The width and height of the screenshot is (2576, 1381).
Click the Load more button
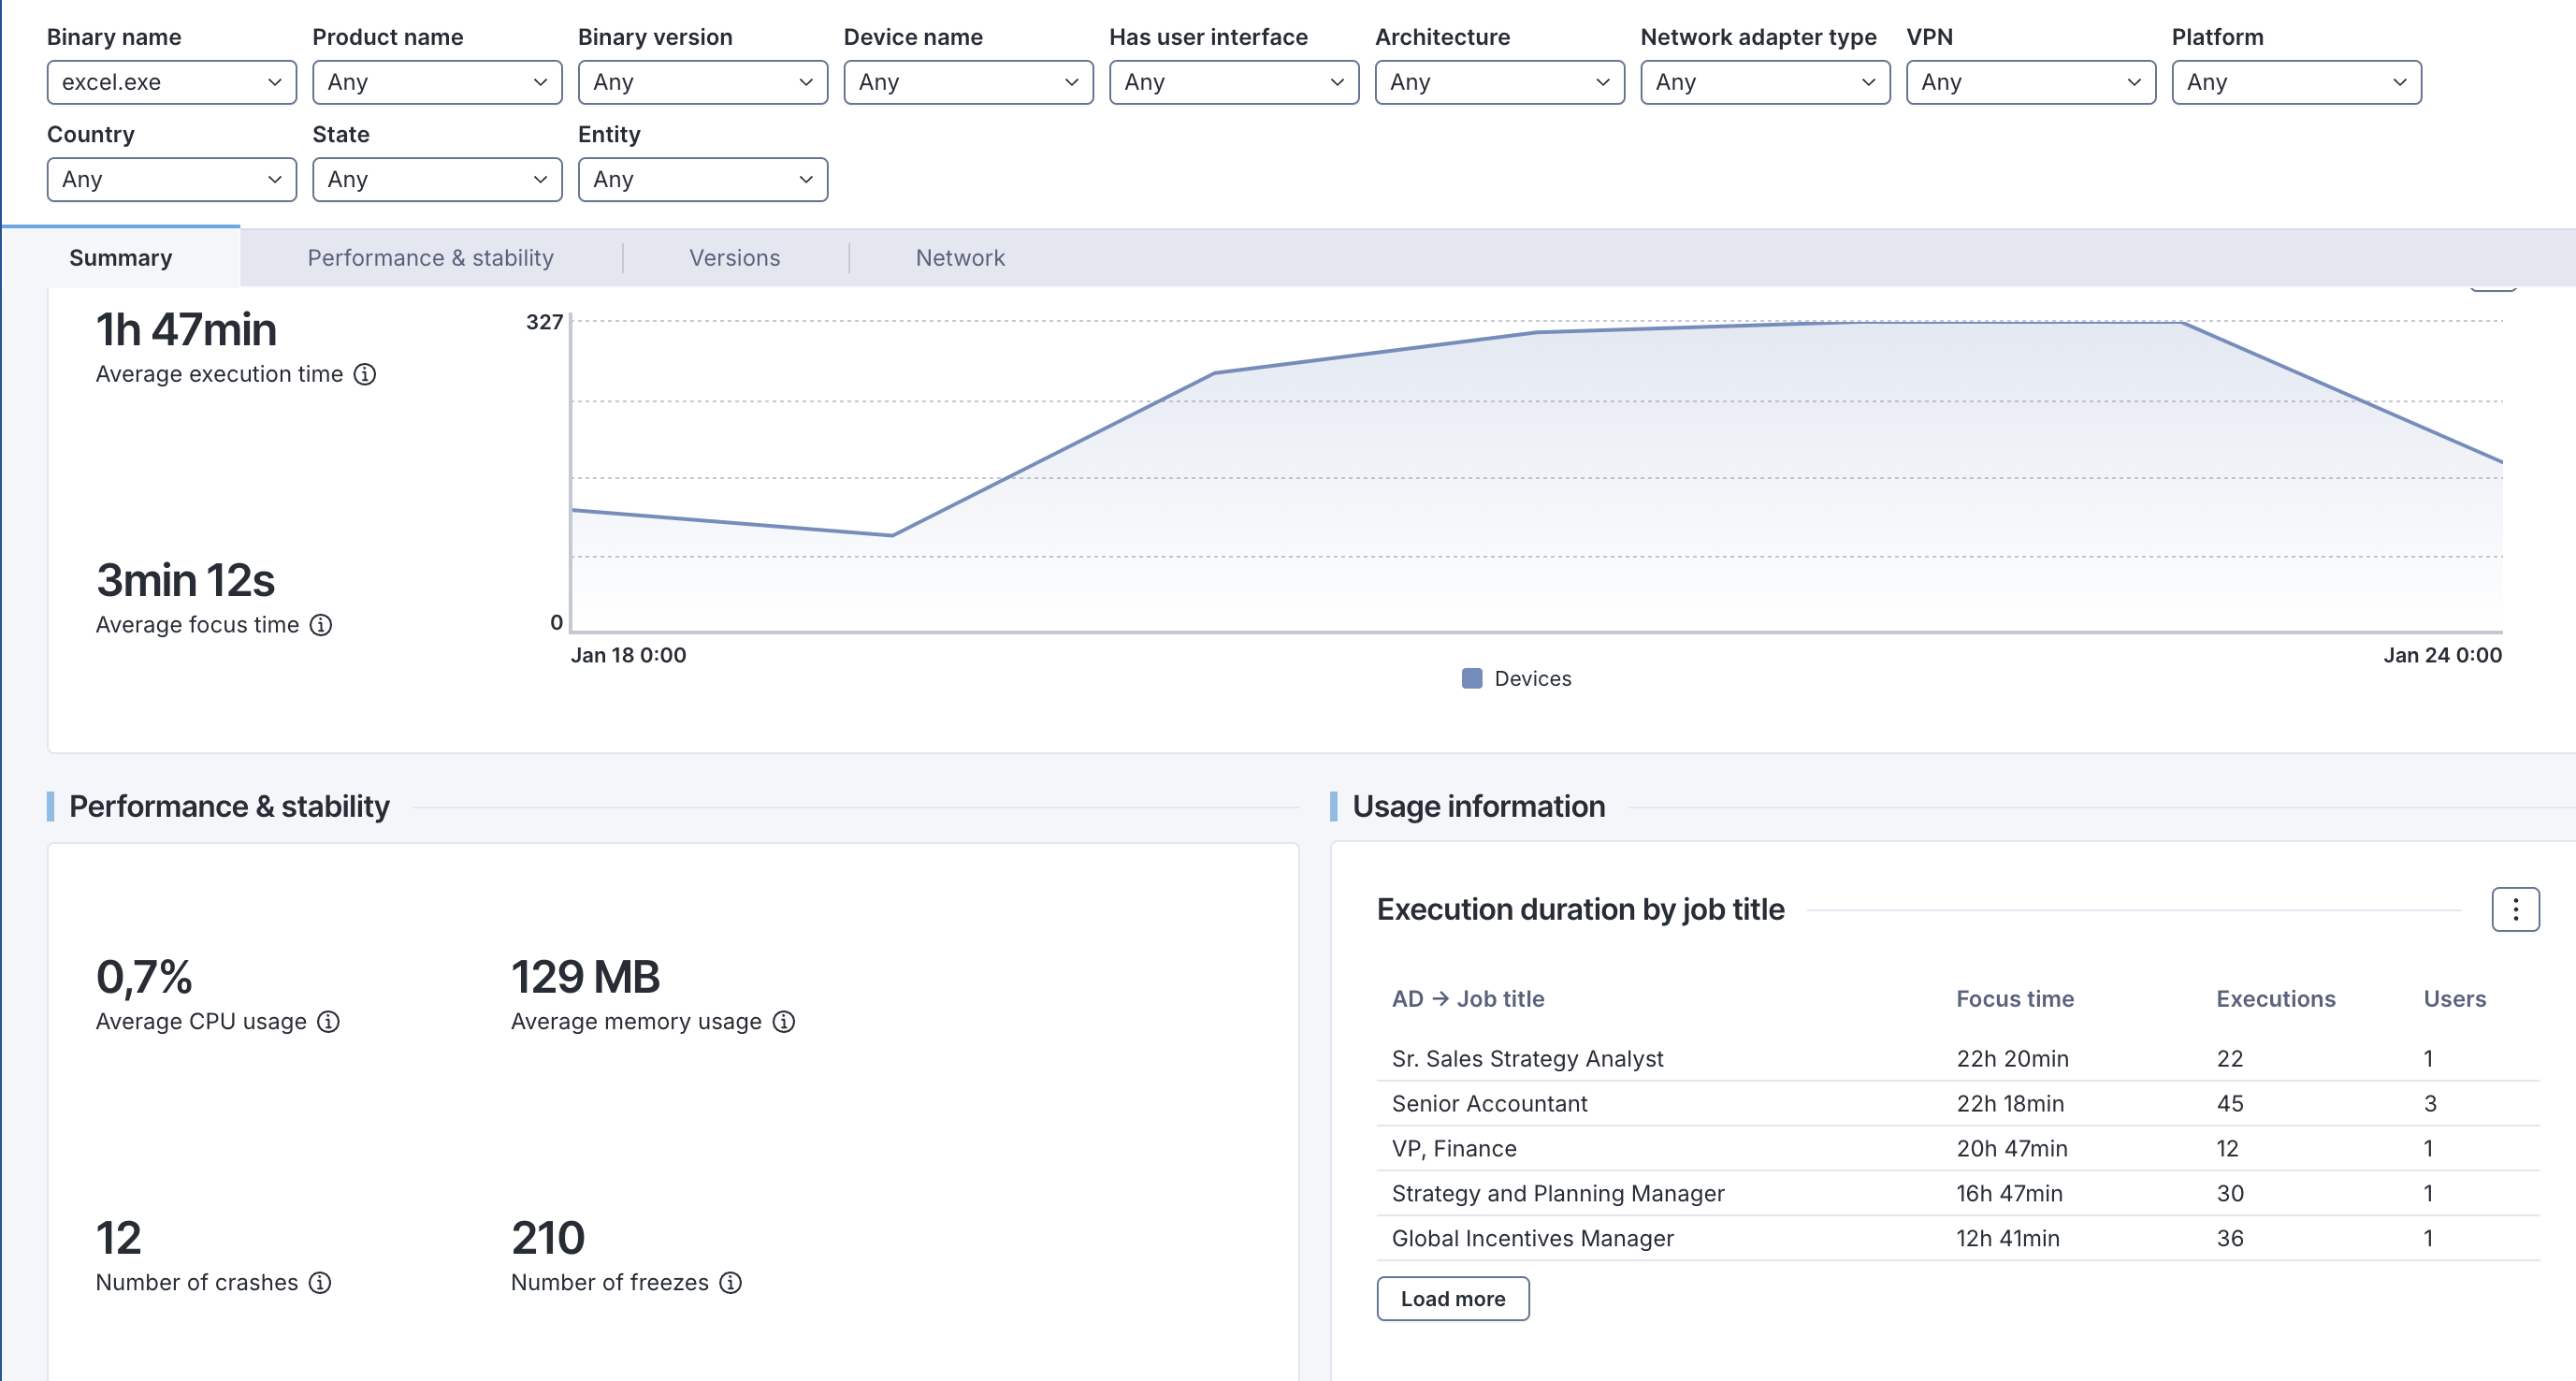(x=1452, y=1299)
